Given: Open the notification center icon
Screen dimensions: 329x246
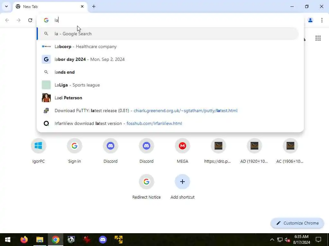Looking at the screenshot, I should 318,240.
